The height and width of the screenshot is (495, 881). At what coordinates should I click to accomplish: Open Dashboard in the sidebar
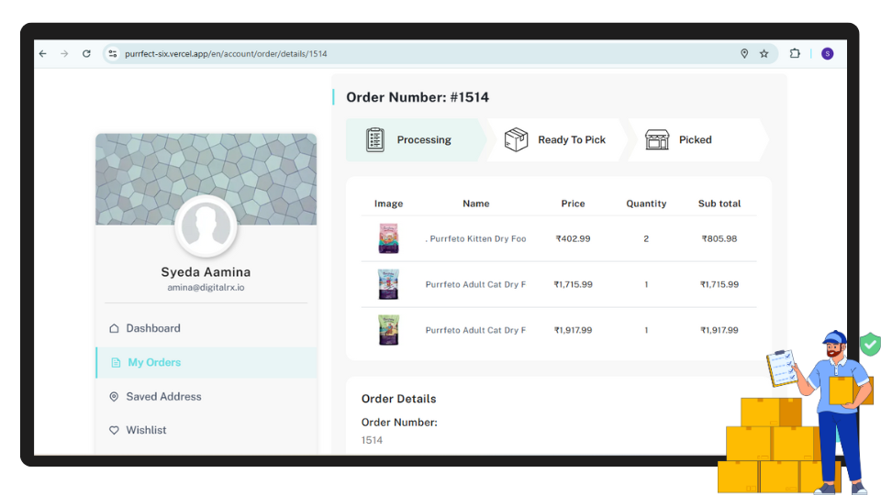(x=206, y=328)
